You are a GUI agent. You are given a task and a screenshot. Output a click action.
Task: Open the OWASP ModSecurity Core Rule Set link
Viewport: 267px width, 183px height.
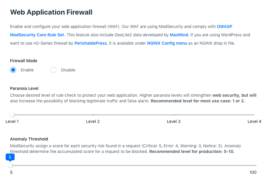[37, 35]
